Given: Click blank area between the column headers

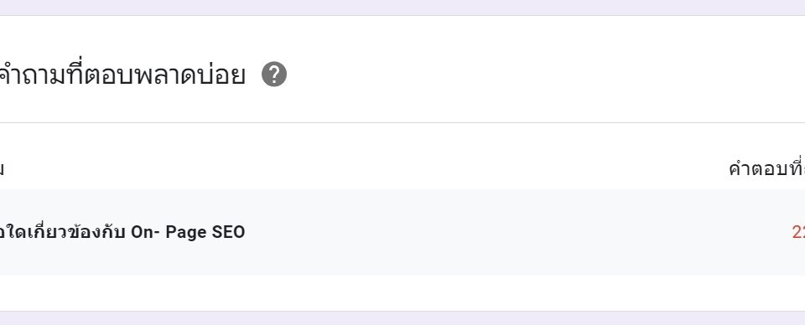Looking at the screenshot, I should 360,168.
